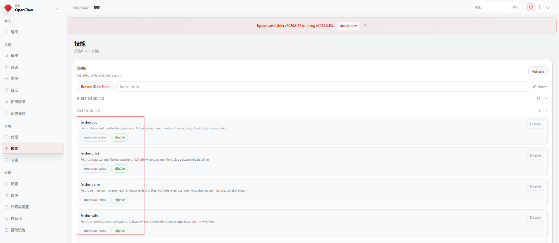Image resolution: width=559 pixels, height=243 pixels.
Task: Click the feishu-doc skill name
Action: pyautogui.click(x=89, y=122)
